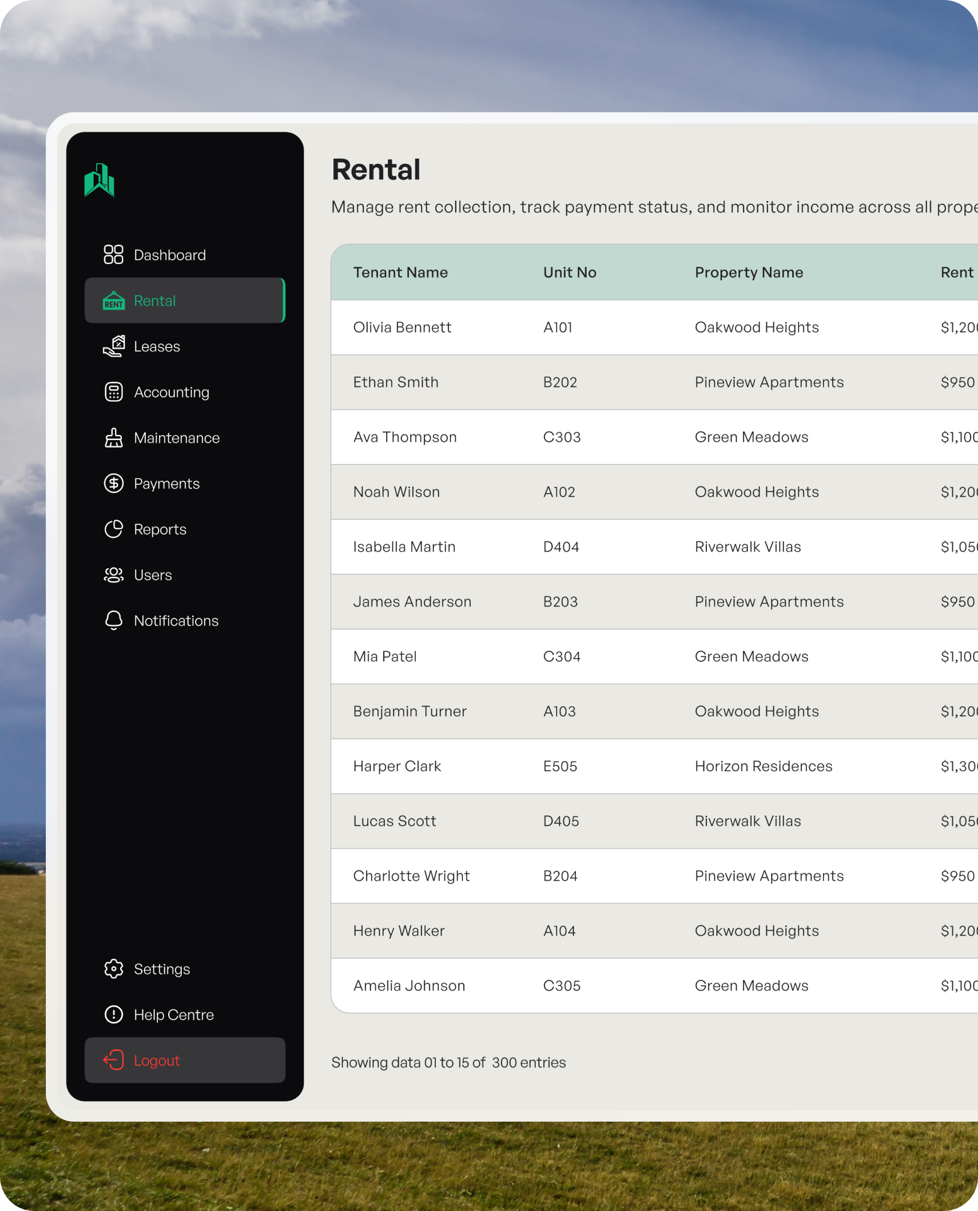Viewport: 978px width, 1211px height.
Task: Click unit number A101
Action: pos(558,327)
